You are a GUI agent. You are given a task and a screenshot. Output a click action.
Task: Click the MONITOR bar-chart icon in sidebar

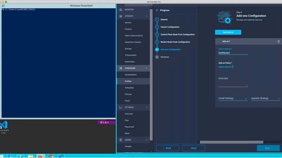[121, 10]
